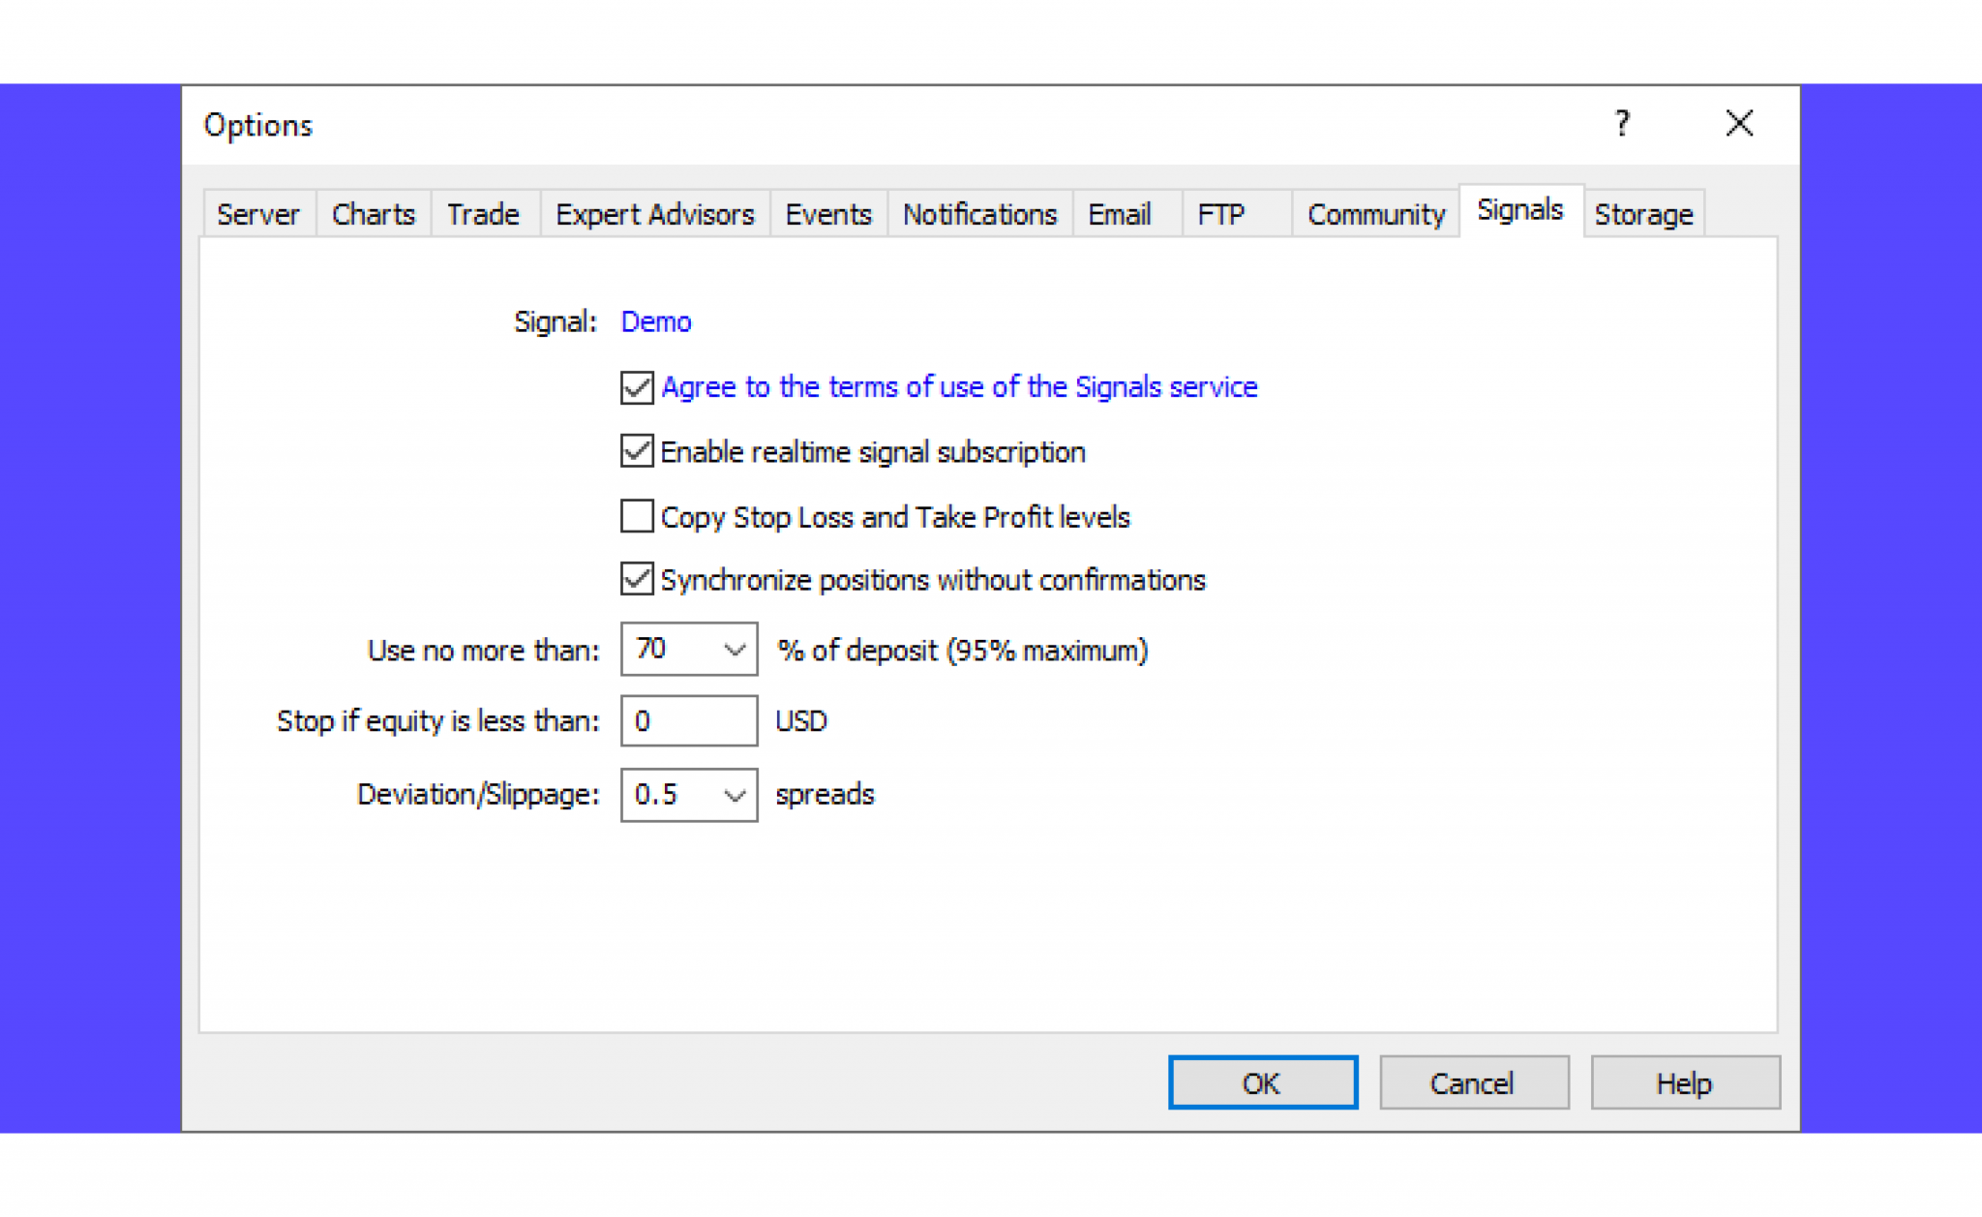Switch to the Storage tab
Viewport: 1982px width, 1217px height.
[x=1644, y=214]
